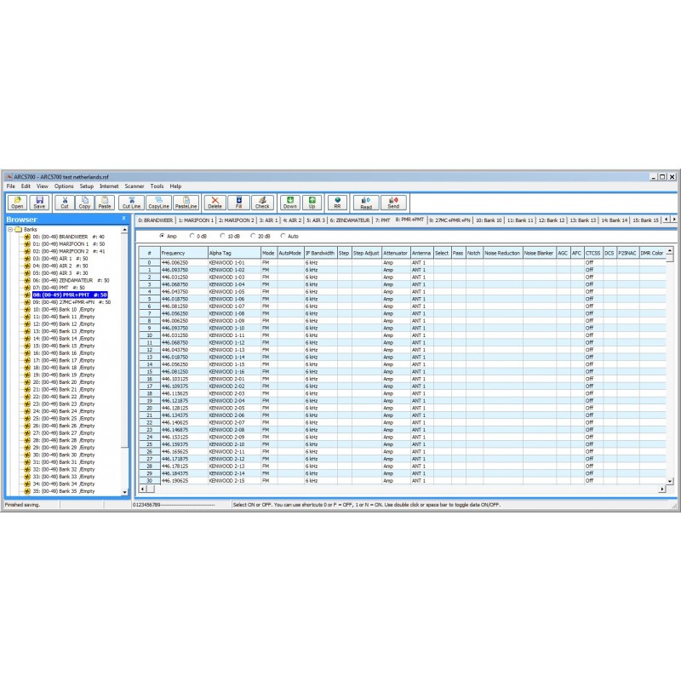Select tree item 07 PMT
The height and width of the screenshot is (681, 681).
tap(59, 288)
